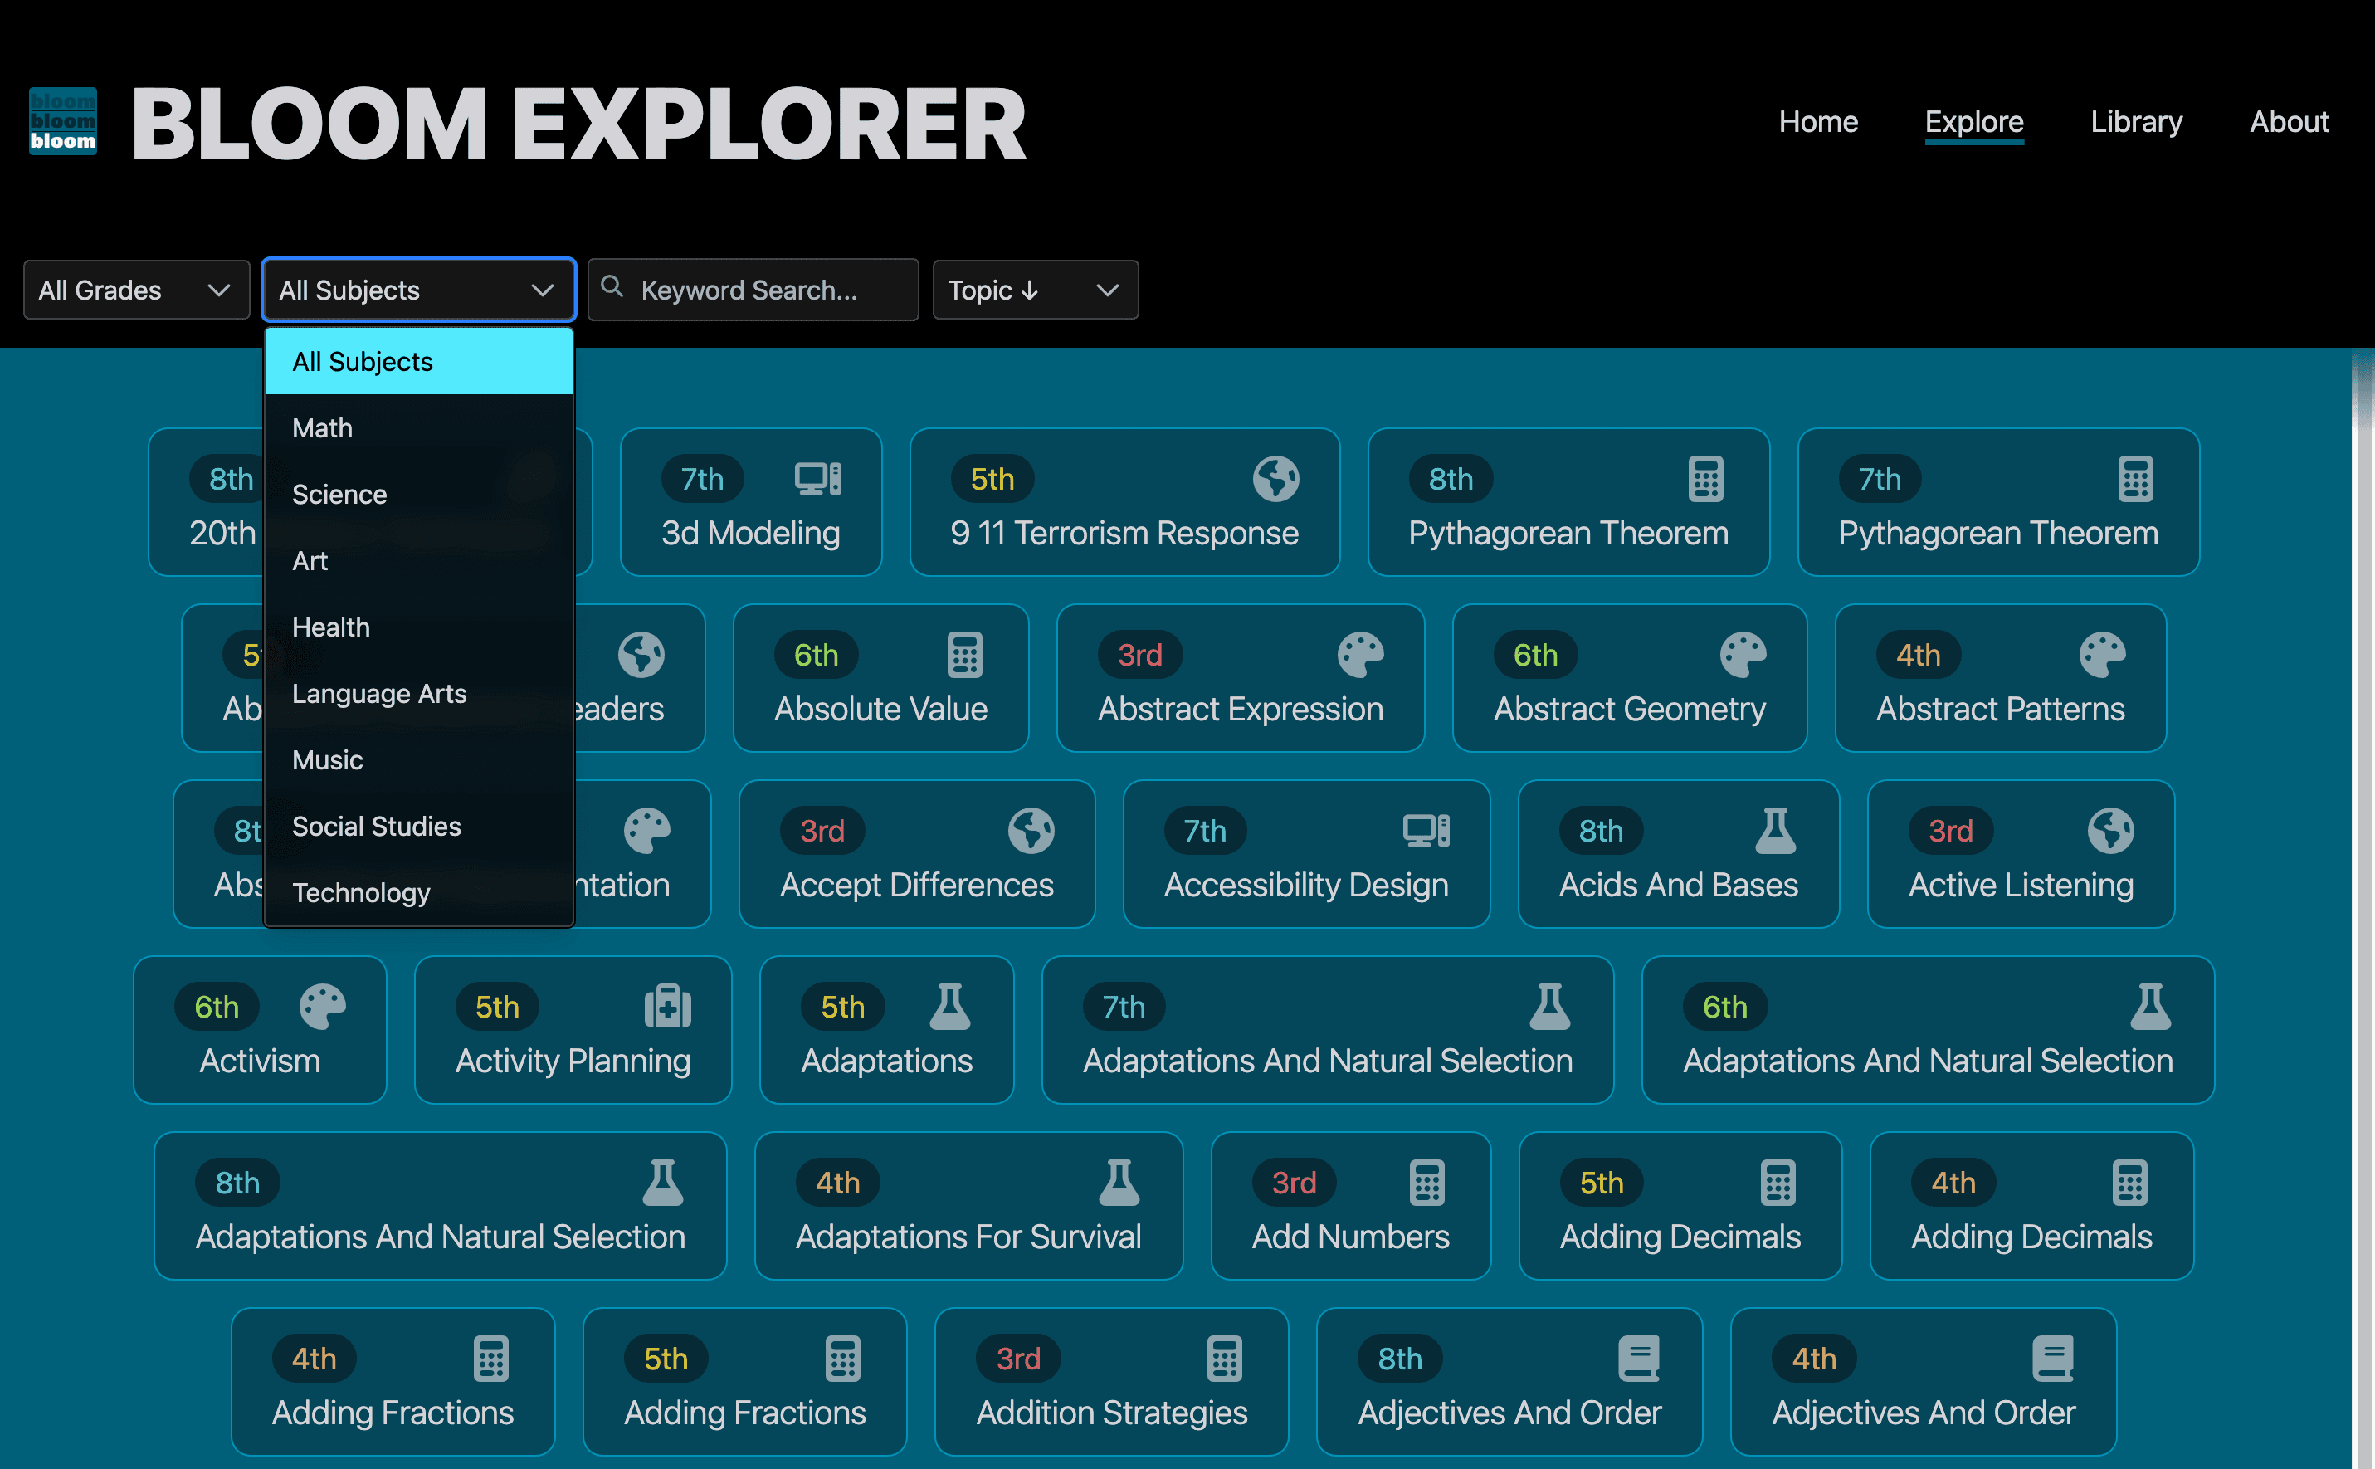Image resolution: width=2375 pixels, height=1469 pixels.
Task: Choose Health from subject list
Action: 419,627
